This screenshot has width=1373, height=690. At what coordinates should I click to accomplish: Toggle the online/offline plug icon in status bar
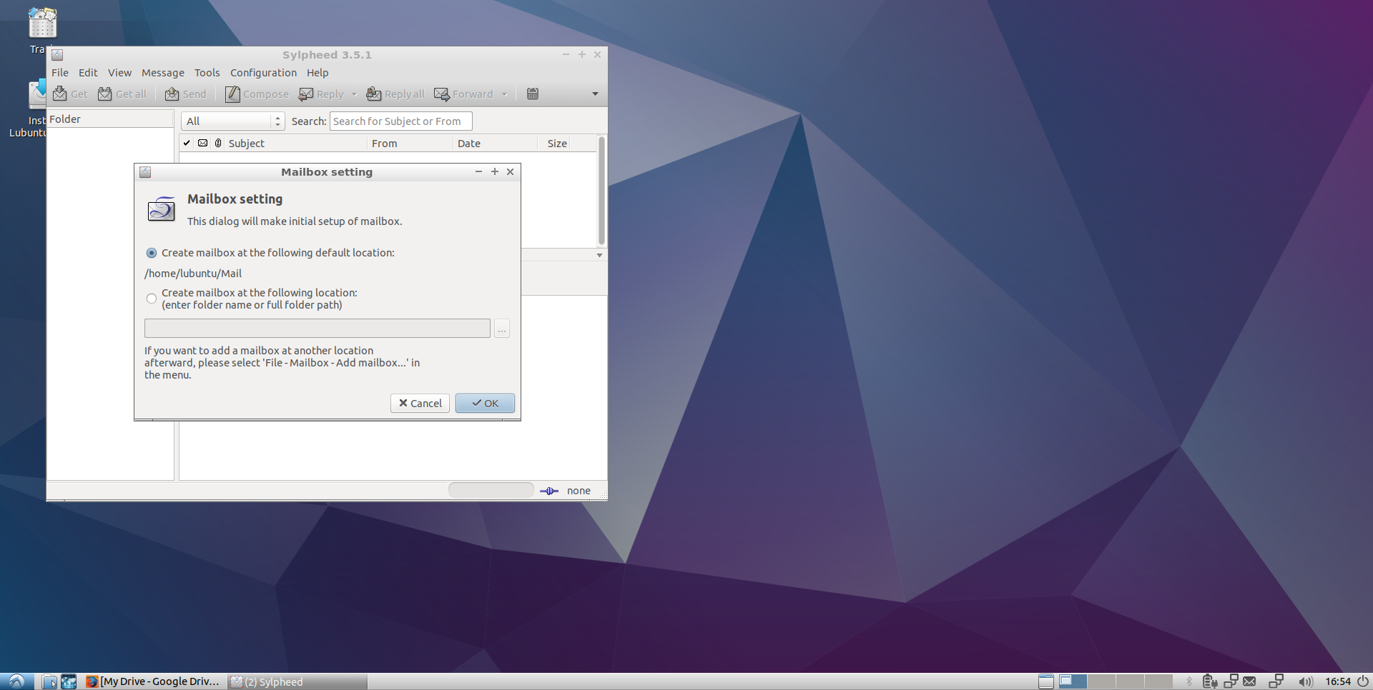(548, 491)
